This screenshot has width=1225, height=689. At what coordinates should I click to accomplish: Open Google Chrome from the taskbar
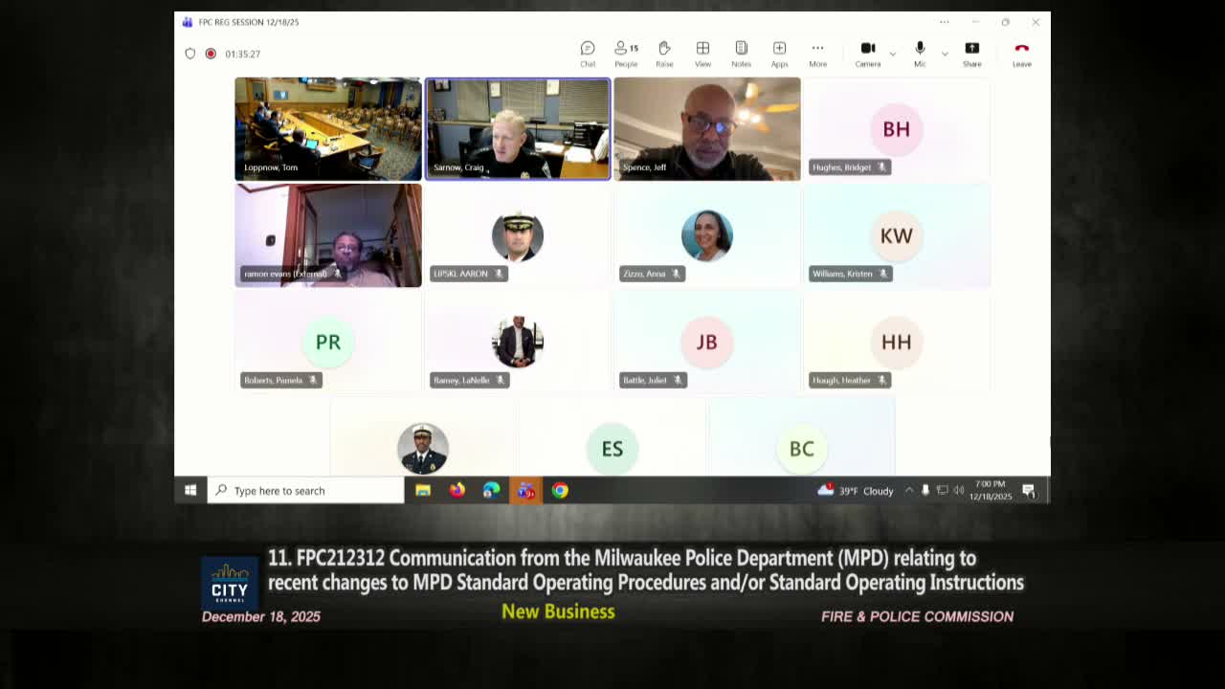(x=560, y=491)
